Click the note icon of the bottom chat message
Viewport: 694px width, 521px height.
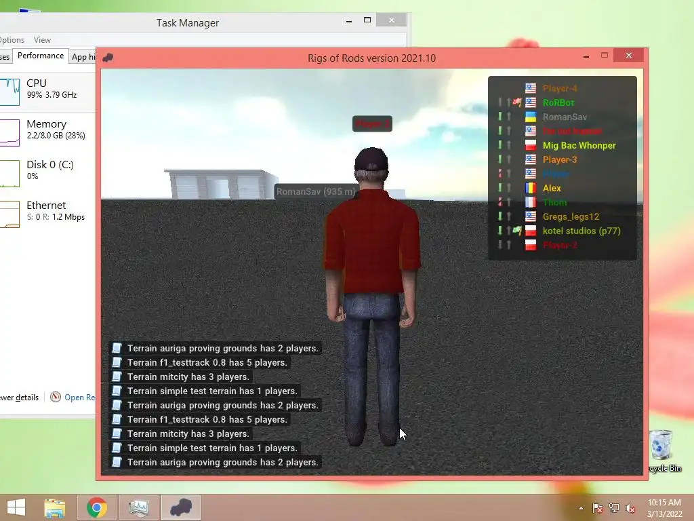tap(117, 462)
